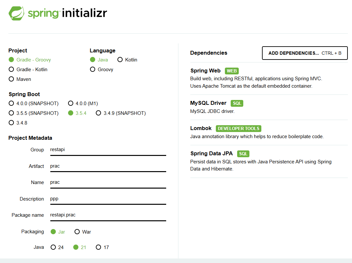The image size is (352, 263).
Task: Click the DEVELOPER TOOLS badge
Action: [x=238, y=128]
